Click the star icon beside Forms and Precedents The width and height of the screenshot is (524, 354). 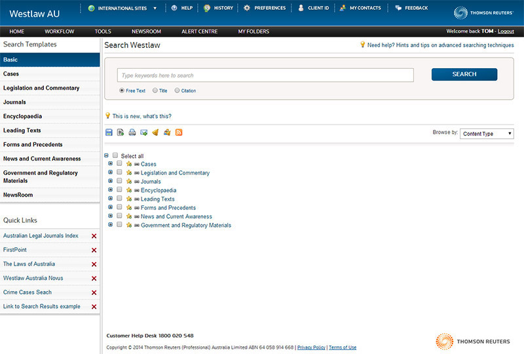pos(129,207)
